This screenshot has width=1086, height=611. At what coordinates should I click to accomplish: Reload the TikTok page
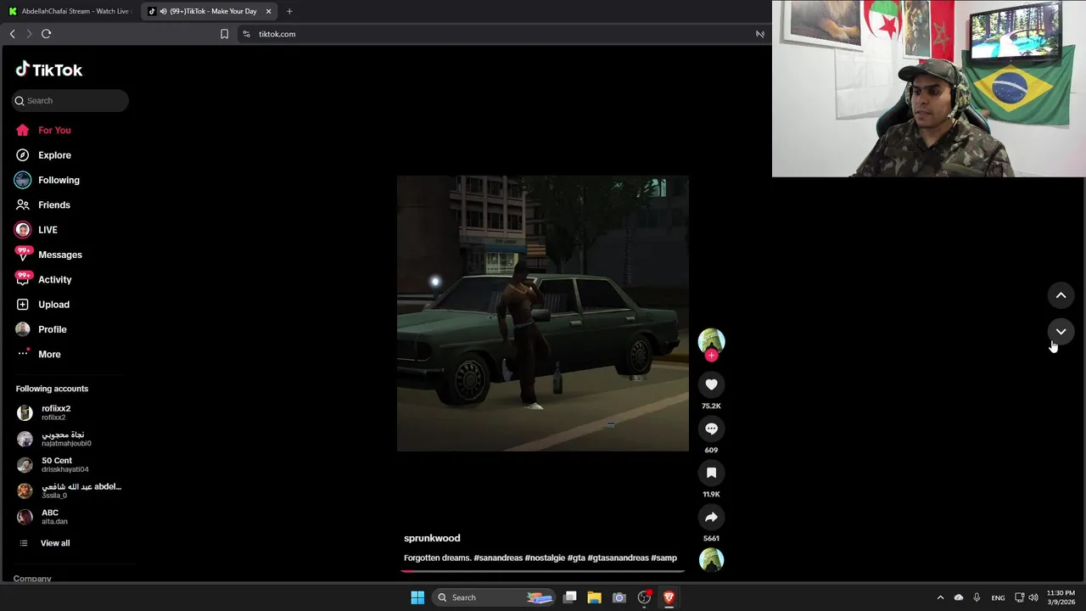tap(46, 34)
